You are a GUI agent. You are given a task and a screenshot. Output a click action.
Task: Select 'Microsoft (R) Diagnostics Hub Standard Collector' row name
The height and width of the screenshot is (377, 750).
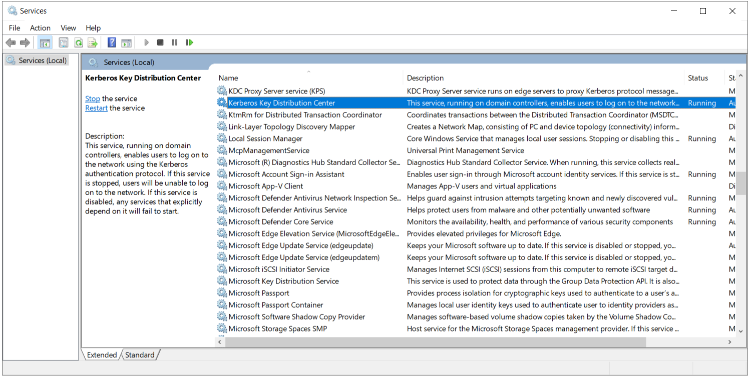pos(315,162)
